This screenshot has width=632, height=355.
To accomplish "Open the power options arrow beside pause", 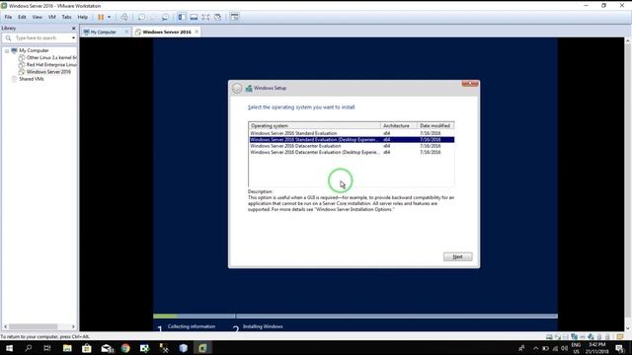I will tap(109, 17).
